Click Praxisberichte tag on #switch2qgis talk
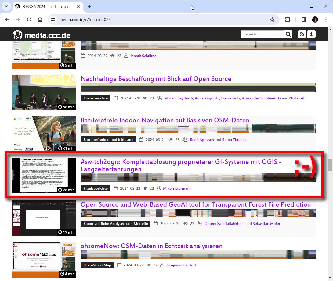Screen dimensions: 333x281 [x=96, y=189]
